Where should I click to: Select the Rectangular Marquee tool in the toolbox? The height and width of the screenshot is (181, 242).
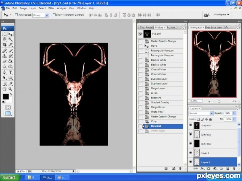coord(4,34)
